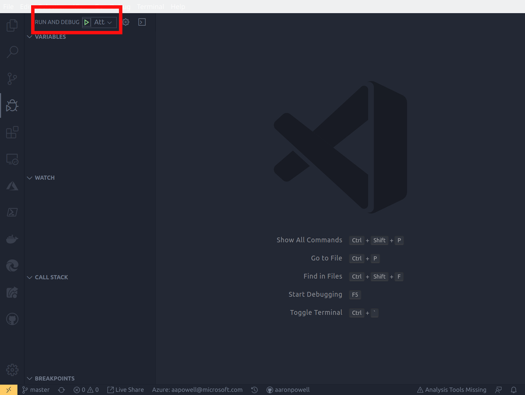
Task: Click the green Start Debugging play button
Action: coord(86,22)
